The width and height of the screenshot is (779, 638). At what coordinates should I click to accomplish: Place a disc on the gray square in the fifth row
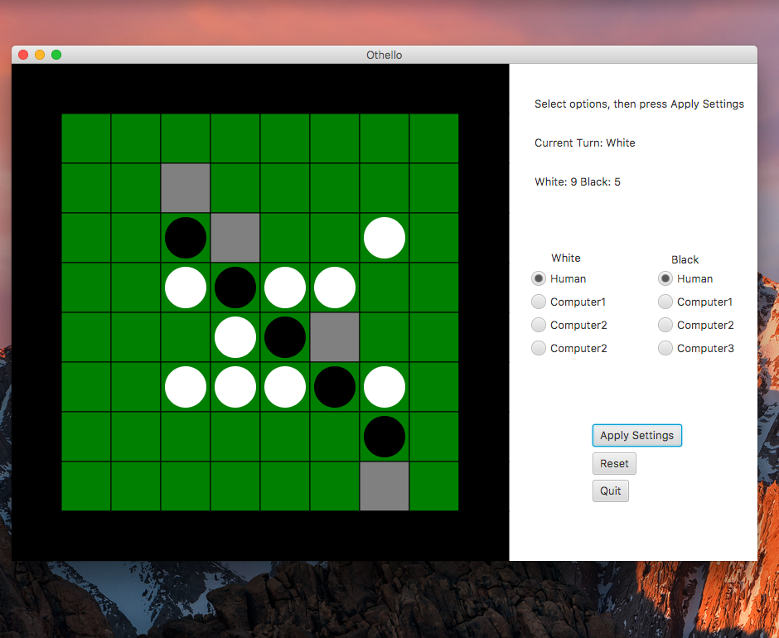pyautogui.click(x=335, y=337)
